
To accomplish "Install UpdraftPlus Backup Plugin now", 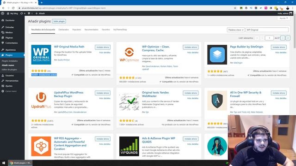I will click(103, 93).
